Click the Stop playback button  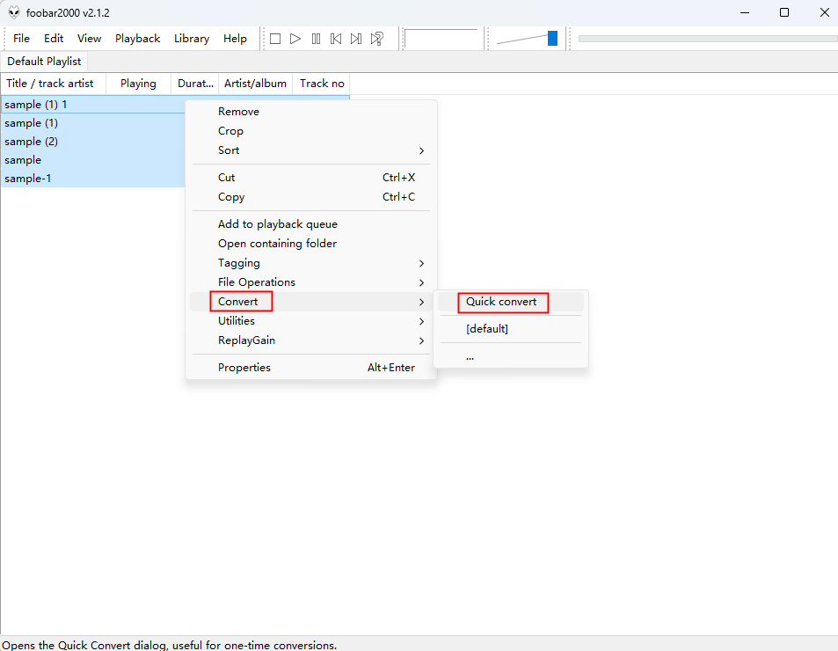tap(275, 39)
